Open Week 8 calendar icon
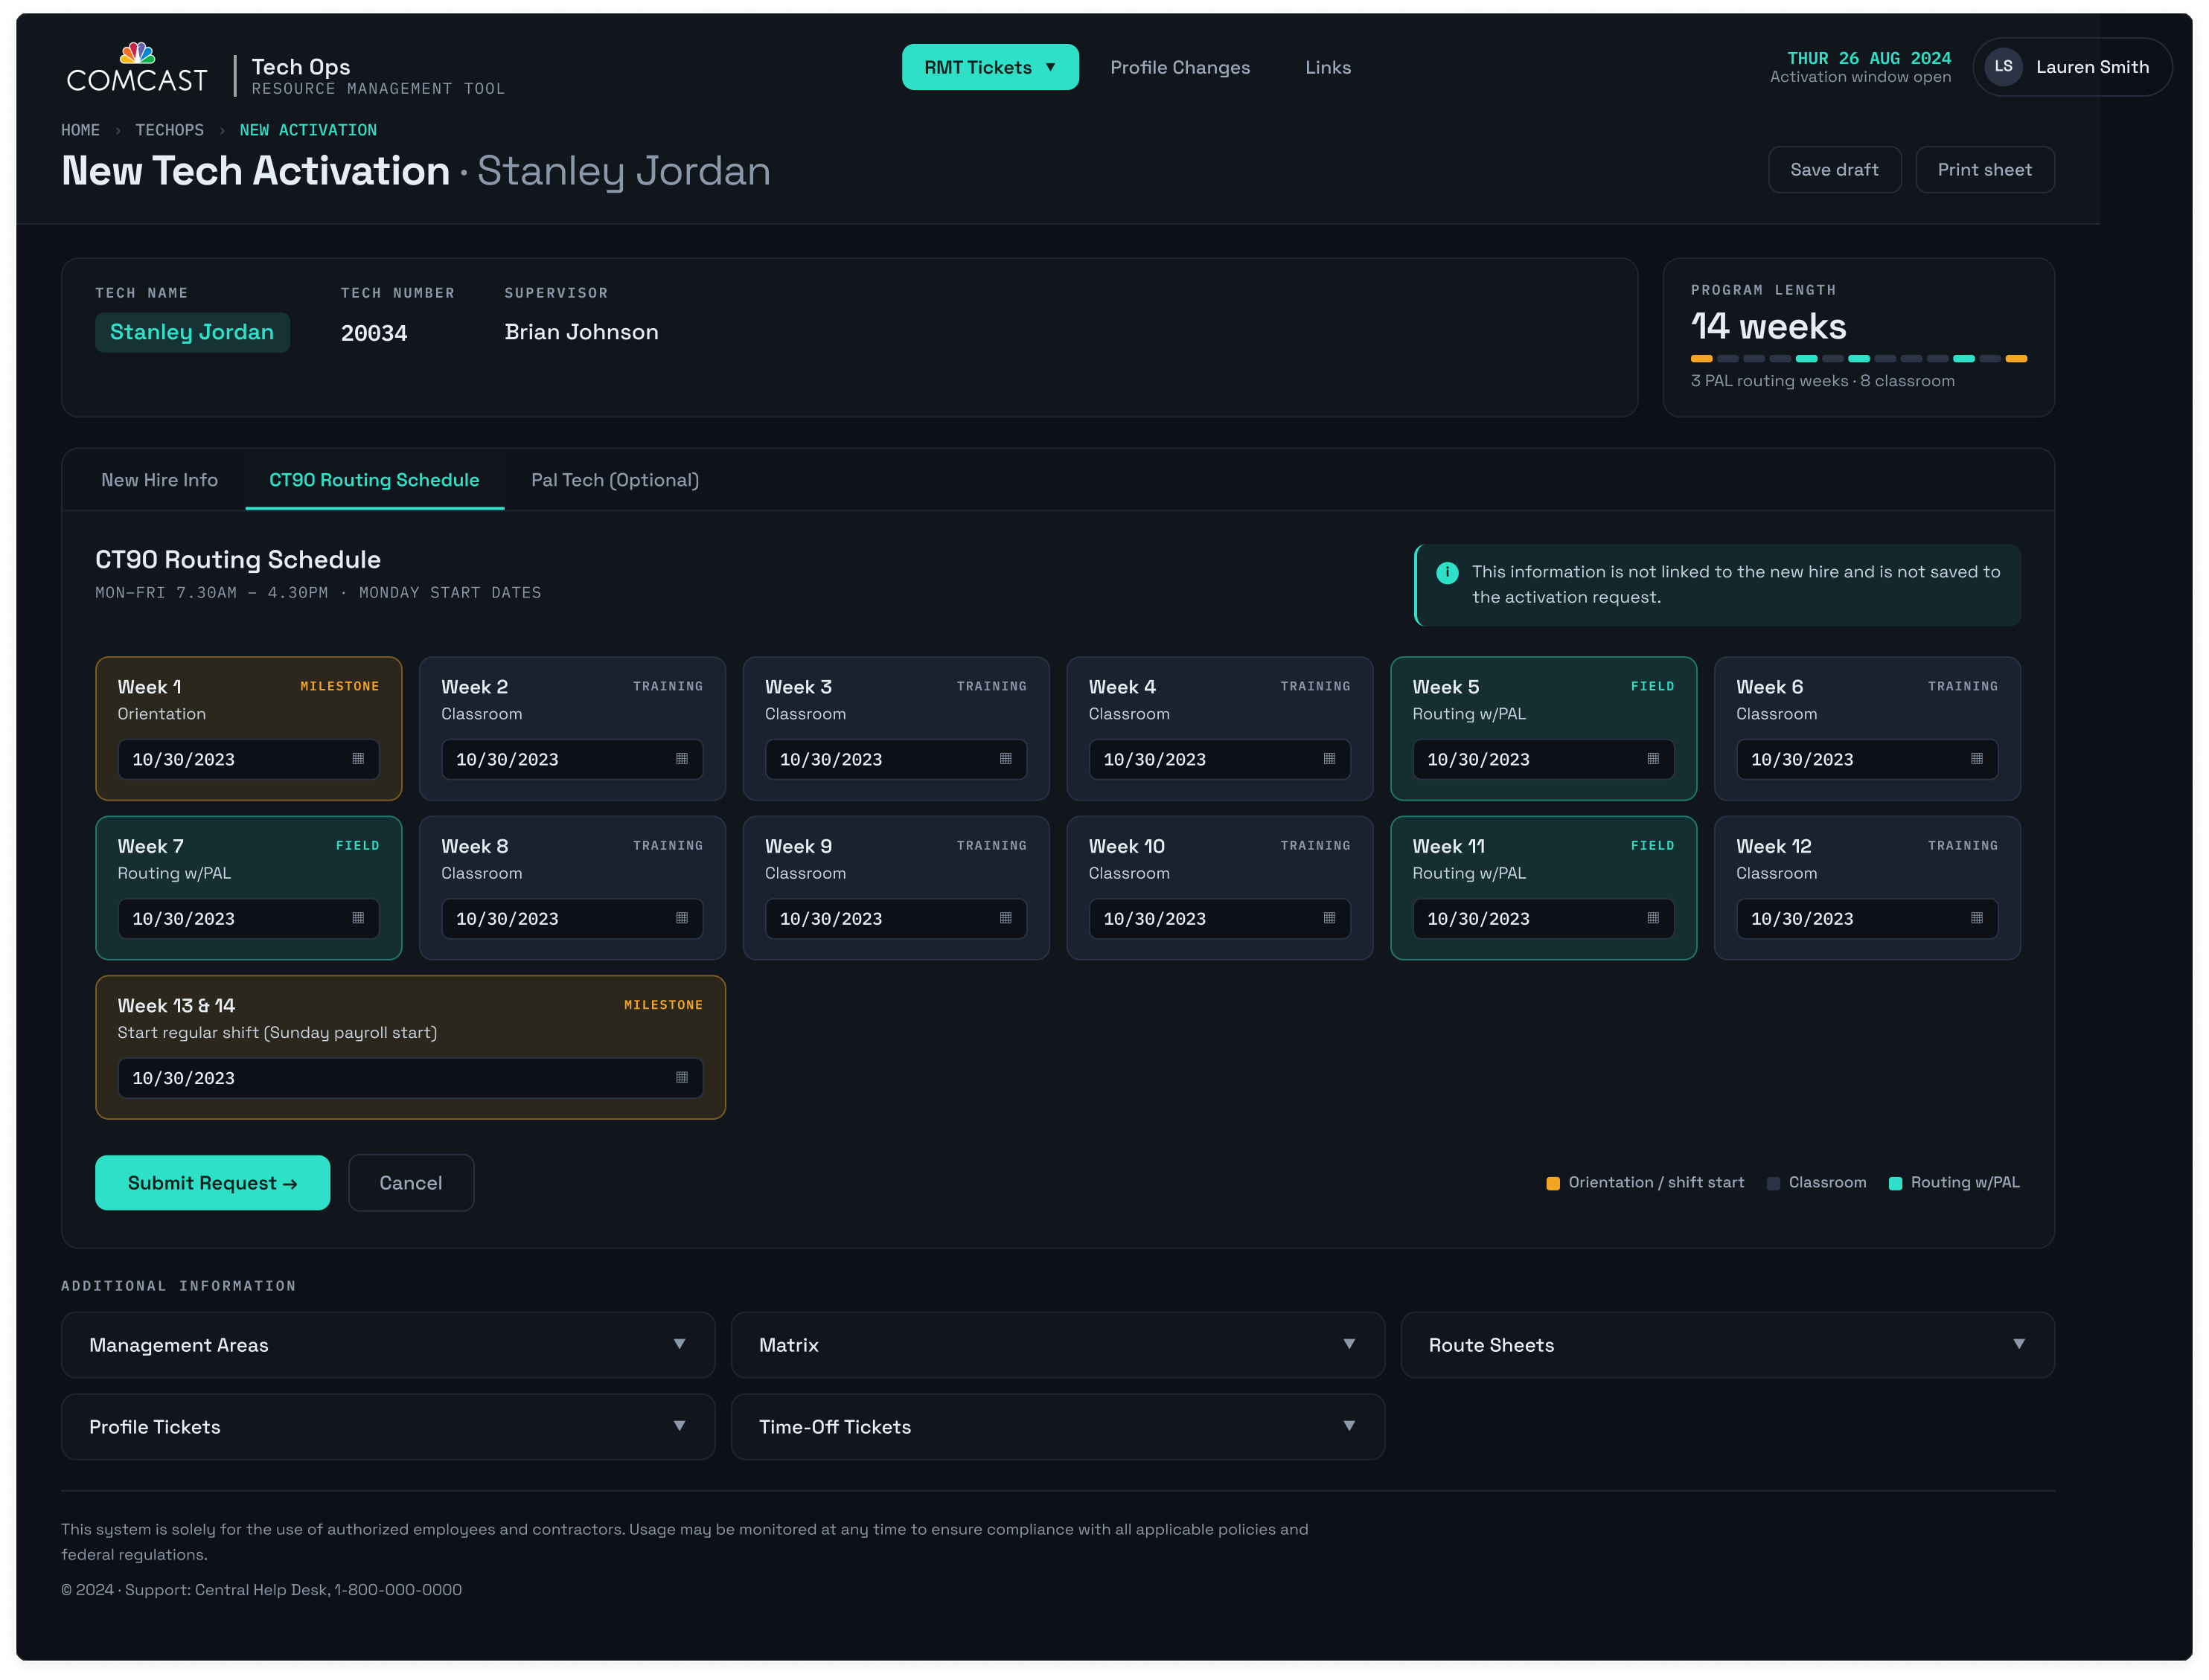Image resolution: width=2209 pixels, height=1680 pixels. pyautogui.click(x=681, y=918)
